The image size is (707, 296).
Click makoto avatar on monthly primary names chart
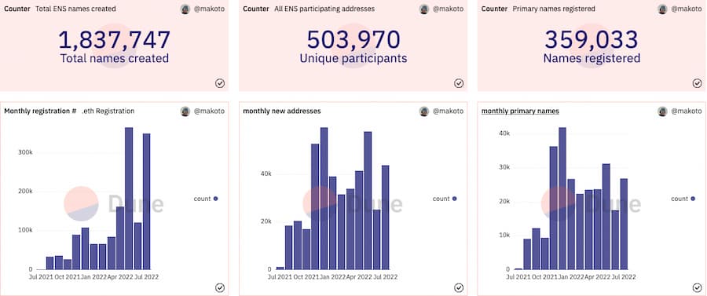[662, 111]
